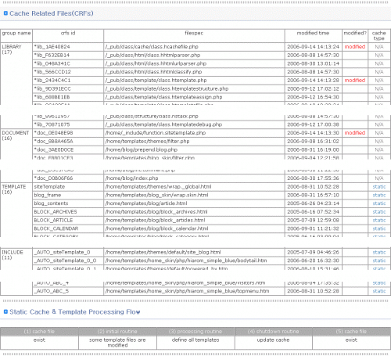Click the red 'modified' flag in lib_1AE40824 row
Image resolution: width=391 pixels, height=356 pixels.
pos(355,47)
